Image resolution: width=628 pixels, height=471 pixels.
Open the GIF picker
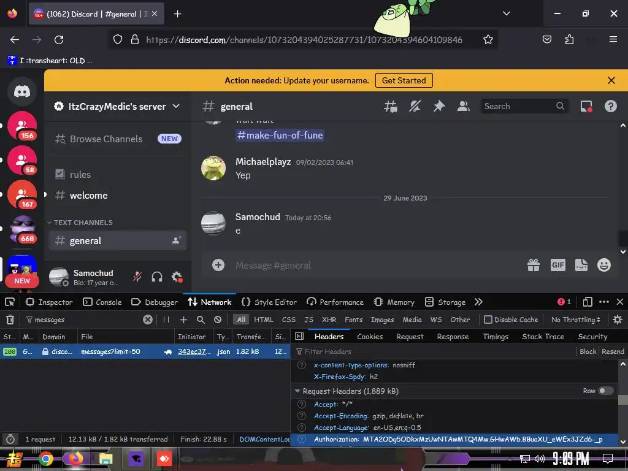click(558, 265)
